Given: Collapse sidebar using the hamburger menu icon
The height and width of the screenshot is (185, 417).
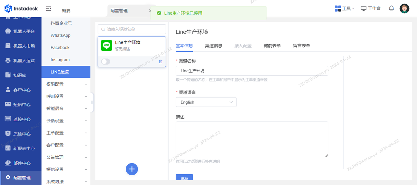Looking at the screenshot, I should (49, 8).
